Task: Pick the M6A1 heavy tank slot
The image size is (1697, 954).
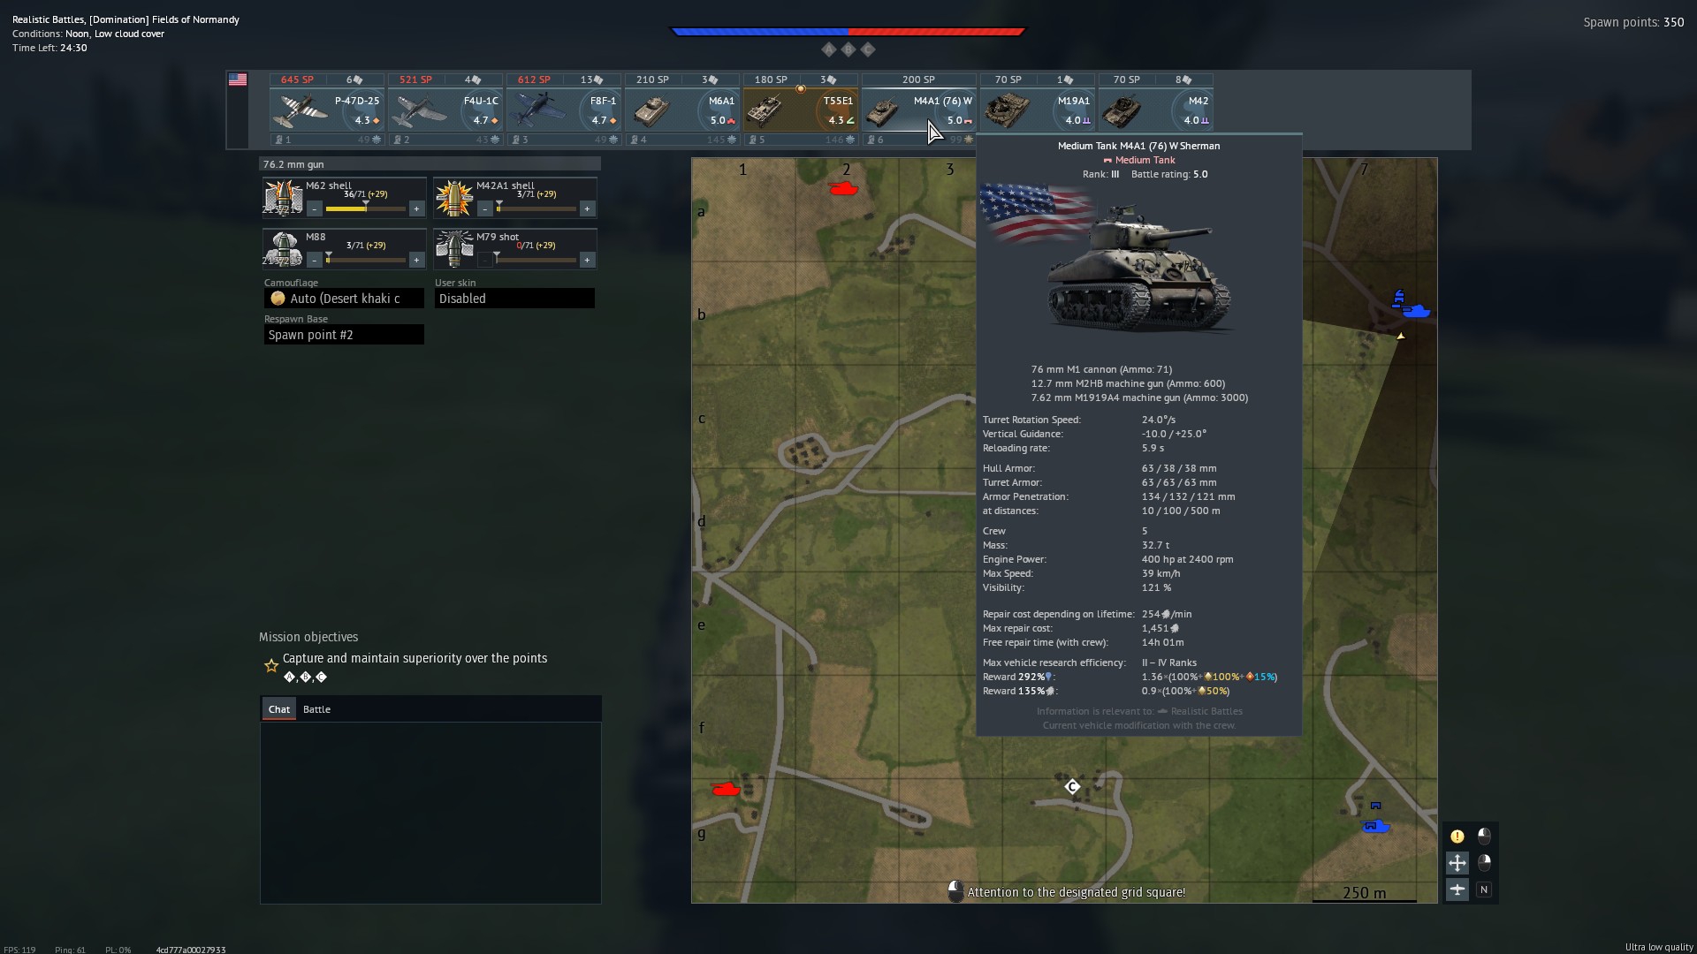Action: pos(681,110)
